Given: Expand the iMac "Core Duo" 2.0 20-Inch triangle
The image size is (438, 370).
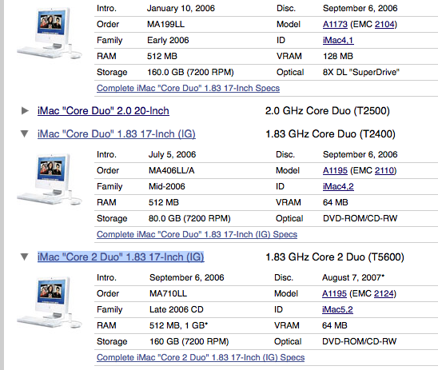Looking at the screenshot, I should 25,111.
